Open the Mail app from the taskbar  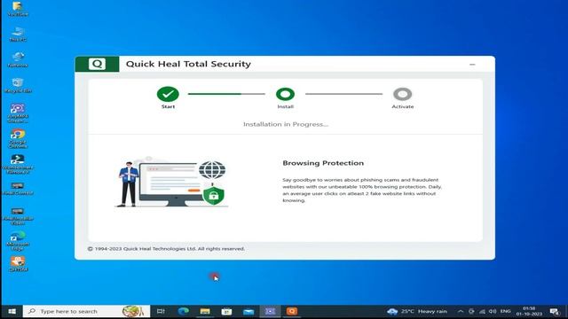pos(248,311)
